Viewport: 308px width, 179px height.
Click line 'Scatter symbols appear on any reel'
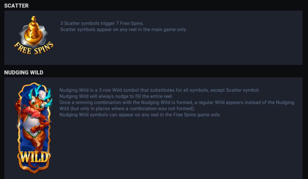(123, 30)
